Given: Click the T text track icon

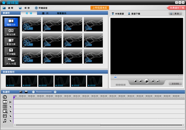Looking at the screenshot, I should 5,116.
